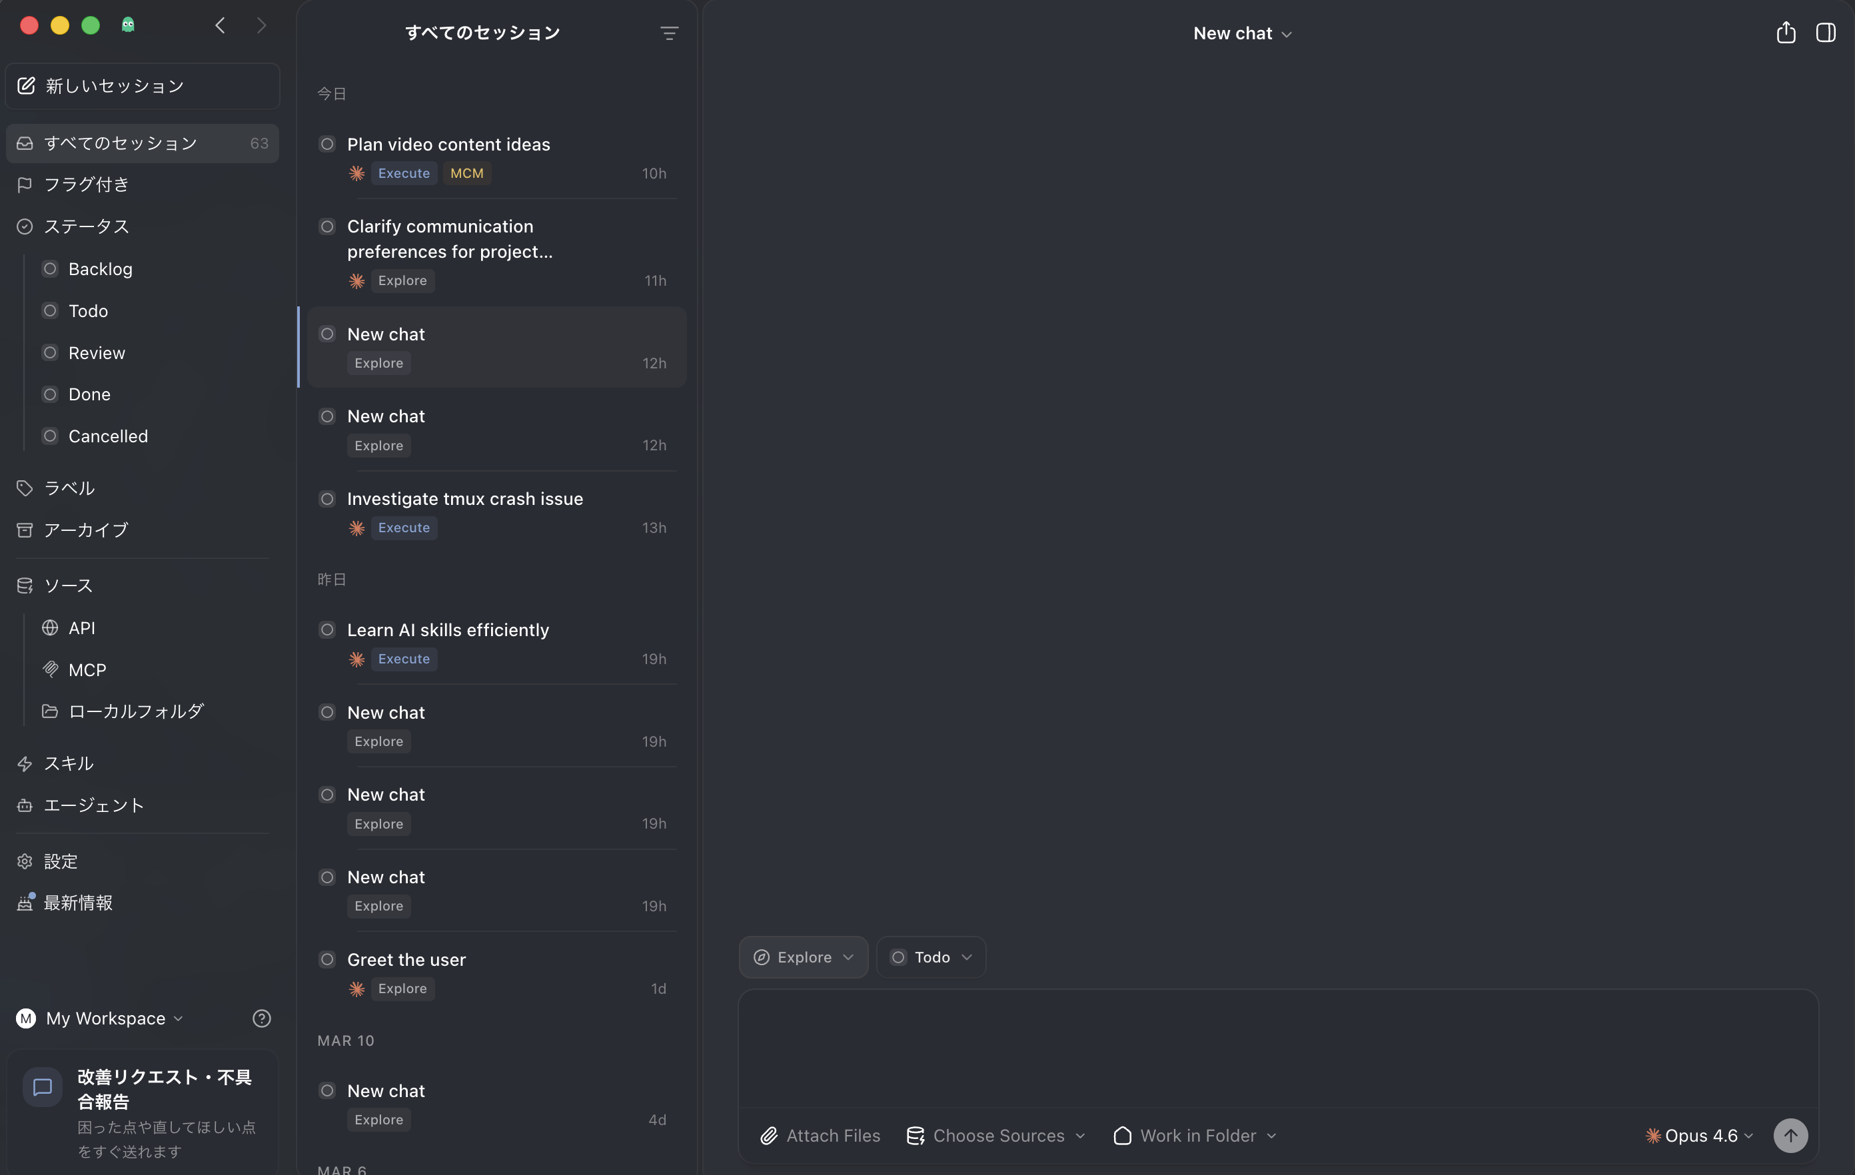1855x1175 pixels.
Task: Click into the message input area
Action: 1277,1047
